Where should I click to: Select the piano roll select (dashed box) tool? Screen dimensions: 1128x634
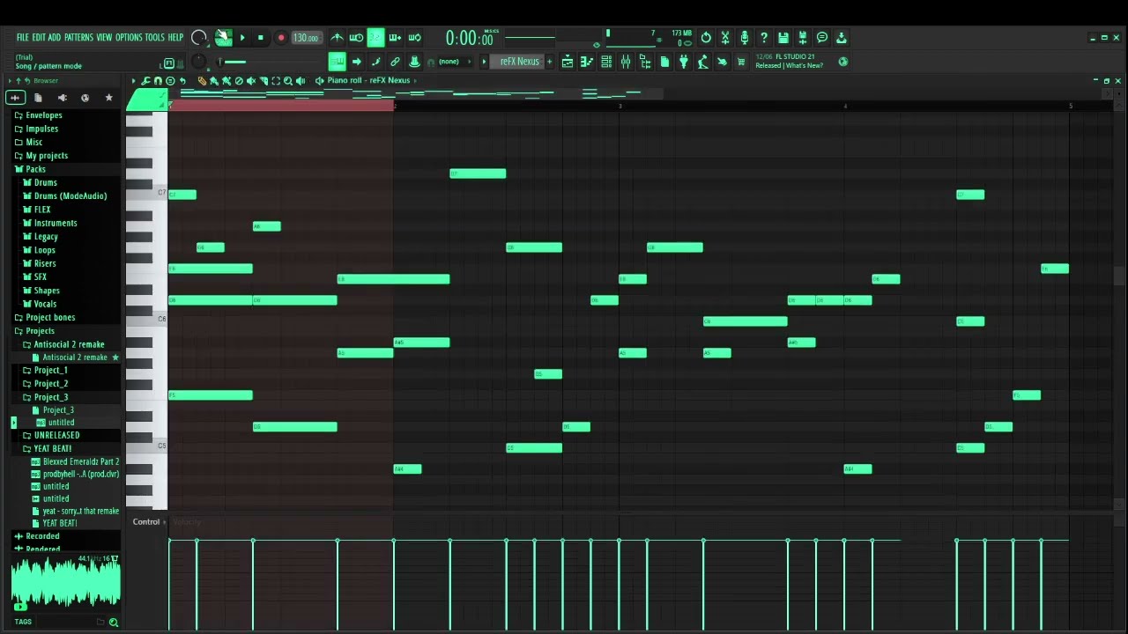[x=276, y=81]
